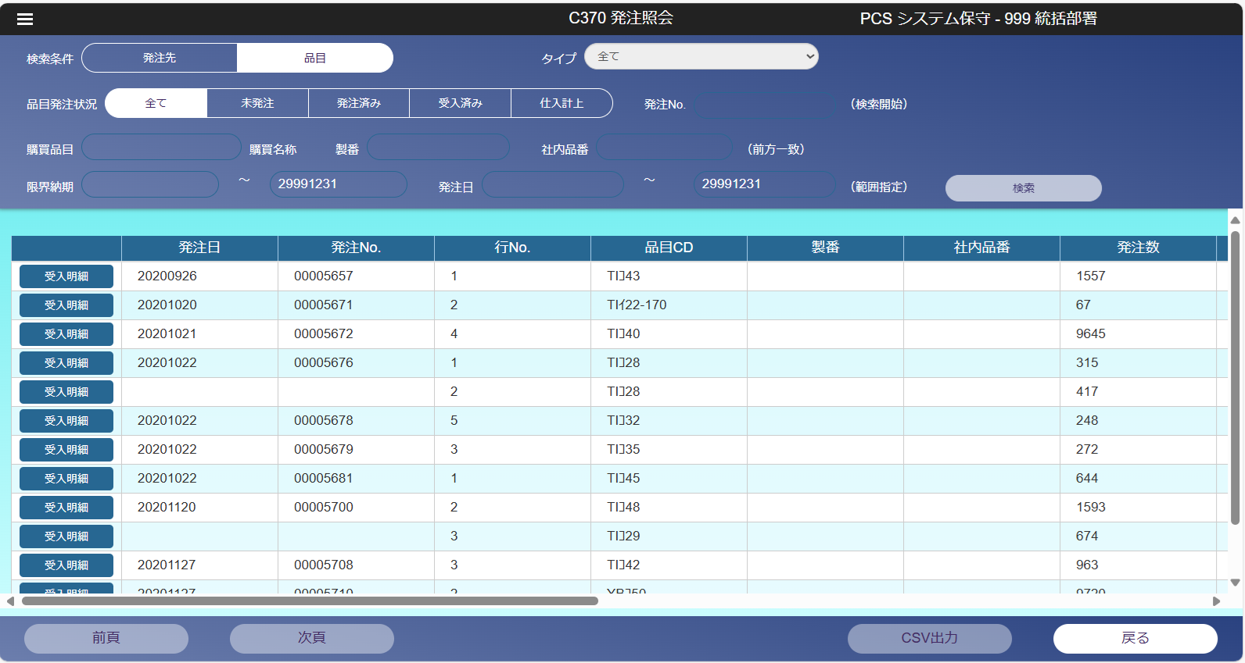1245x663 pixels.
Task: Focus the 発注日 start date field
Action: tap(553, 184)
